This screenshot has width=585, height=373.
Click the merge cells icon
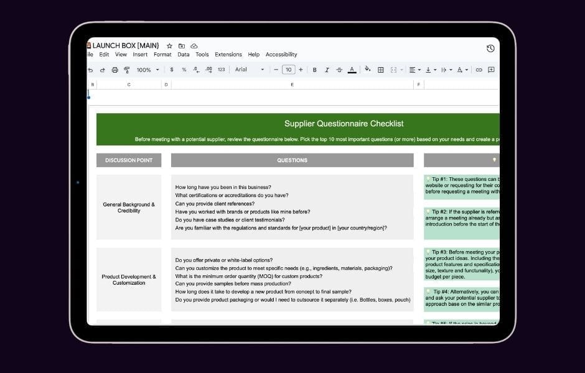(x=393, y=70)
